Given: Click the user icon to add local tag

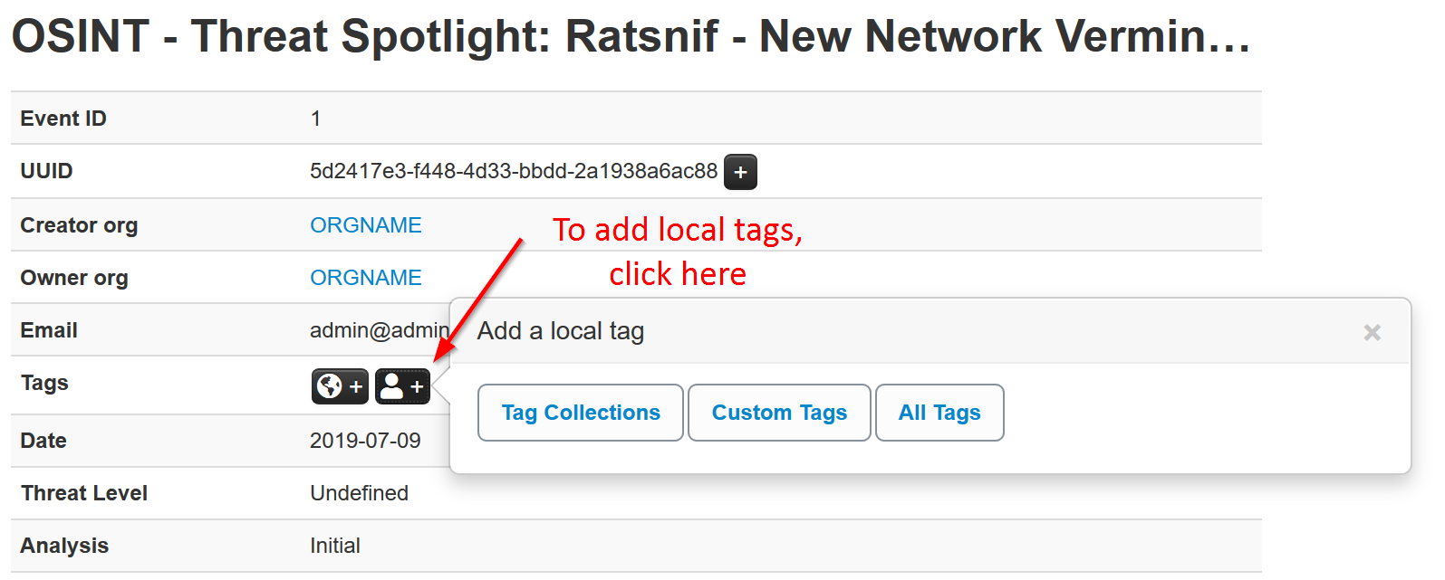Looking at the screenshot, I should (x=402, y=386).
